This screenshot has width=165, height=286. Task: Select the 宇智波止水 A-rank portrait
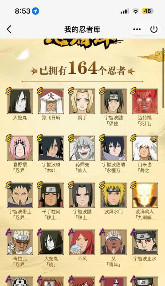click(145, 242)
